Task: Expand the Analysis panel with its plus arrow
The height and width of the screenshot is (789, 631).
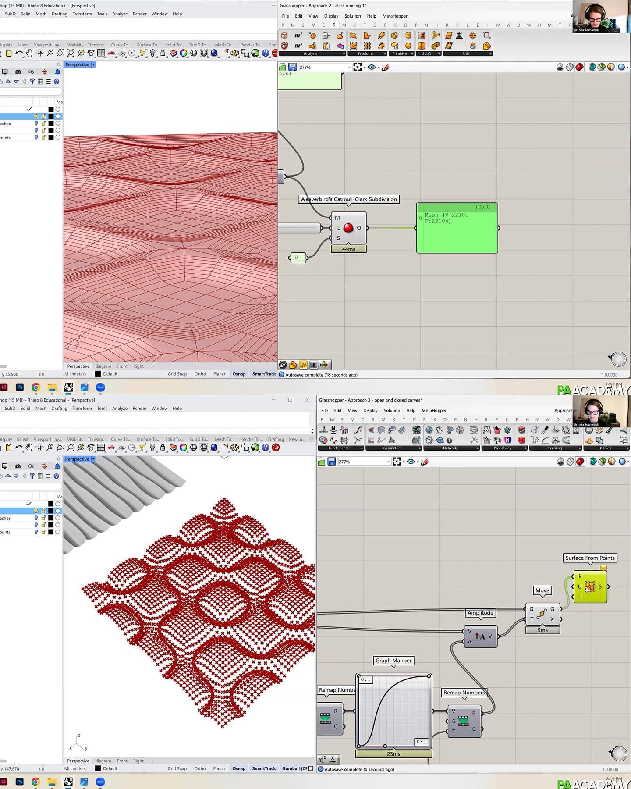Action: (344, 53)
